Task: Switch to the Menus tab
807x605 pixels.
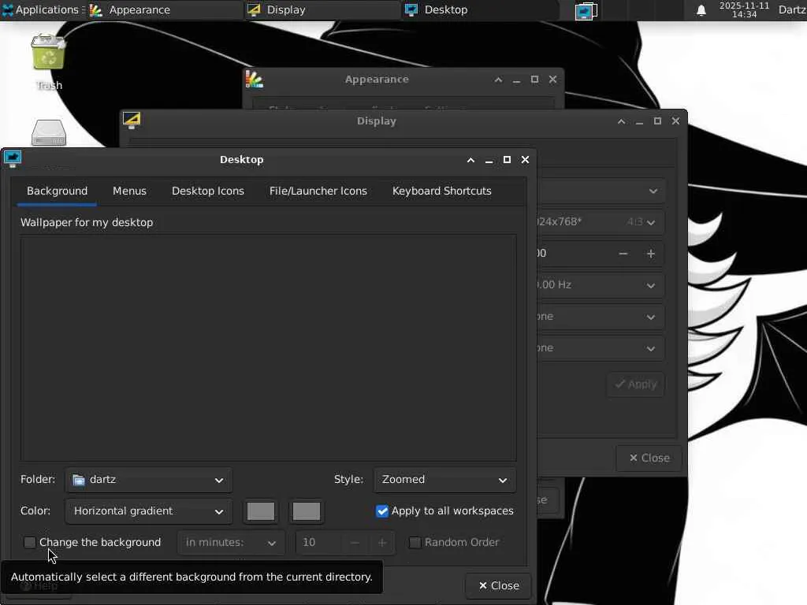Action: point(130,191)
